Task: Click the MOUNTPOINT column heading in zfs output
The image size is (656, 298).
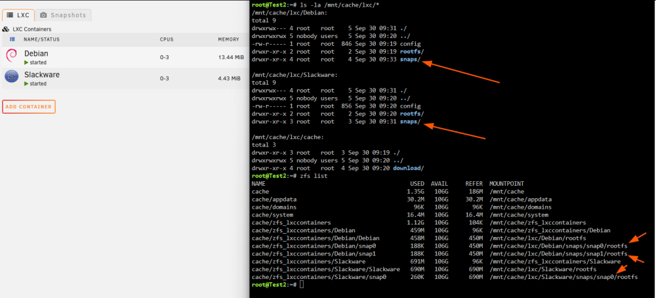Action: 507,184
